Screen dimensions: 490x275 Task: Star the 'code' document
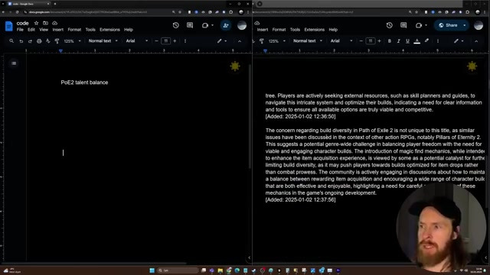pyautogui.click(x=36, y=23)
